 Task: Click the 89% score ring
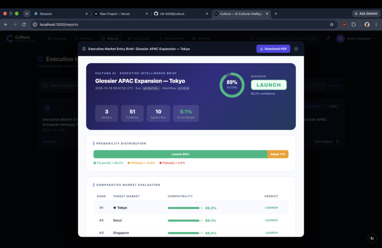(232, 85)
